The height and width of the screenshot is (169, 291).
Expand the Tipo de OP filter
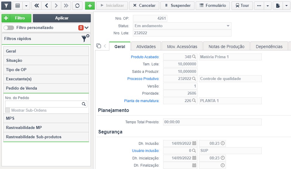46,70
